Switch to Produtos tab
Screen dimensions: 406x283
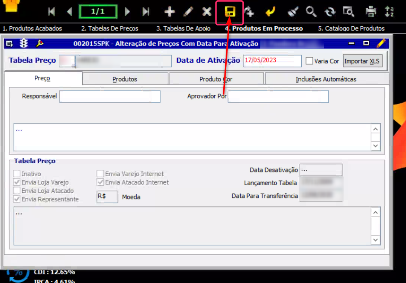(125, 79)
